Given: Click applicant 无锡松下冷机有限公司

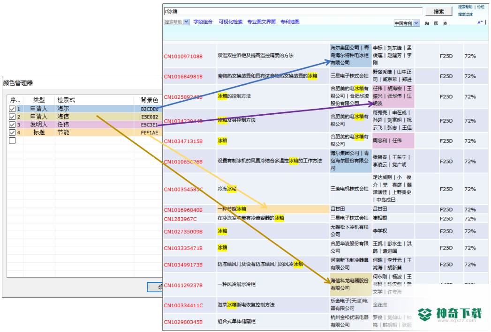Looking at the screenshot, I should [x=349, y=231].
